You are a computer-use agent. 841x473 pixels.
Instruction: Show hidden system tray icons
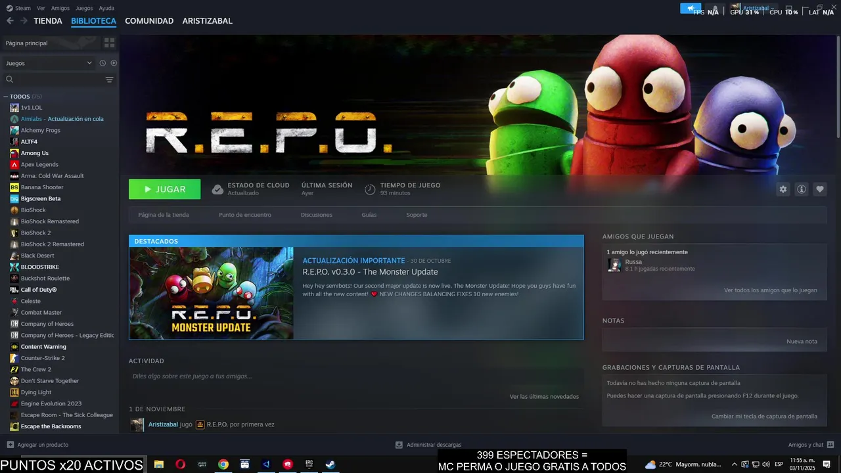735,464
